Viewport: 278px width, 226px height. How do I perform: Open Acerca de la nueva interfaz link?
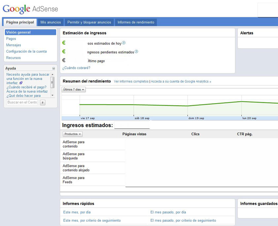(x=27, y=92)
